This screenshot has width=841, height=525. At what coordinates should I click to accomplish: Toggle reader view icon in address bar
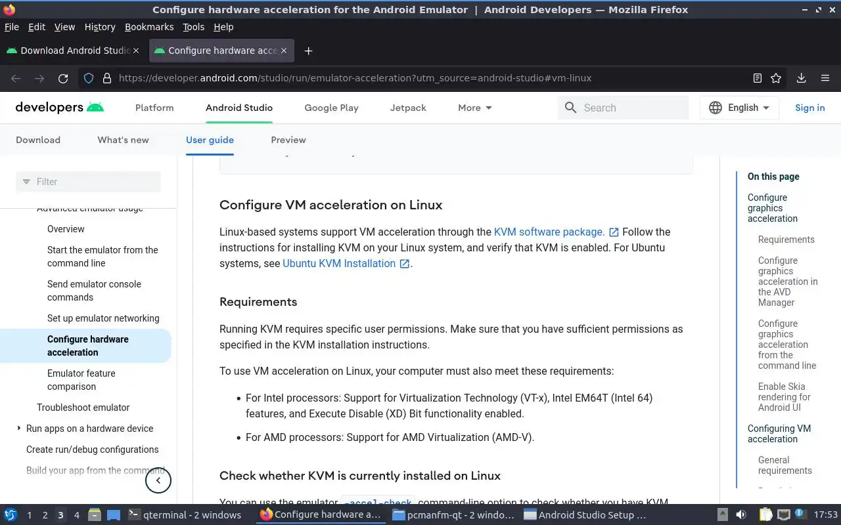click(x=757, y=78)
